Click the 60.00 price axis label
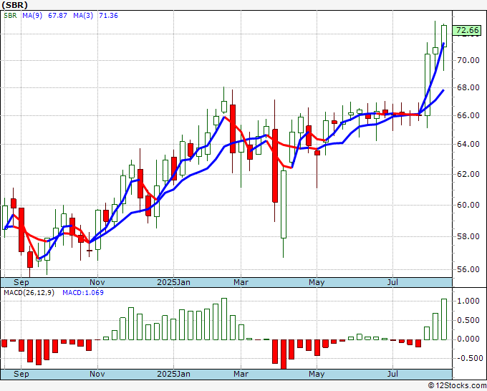Screen dimensions: 487x391 (468, 205)
